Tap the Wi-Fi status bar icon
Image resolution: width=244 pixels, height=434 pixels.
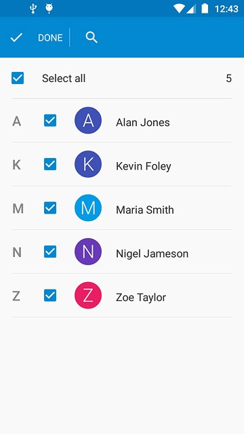pos(179,9)
